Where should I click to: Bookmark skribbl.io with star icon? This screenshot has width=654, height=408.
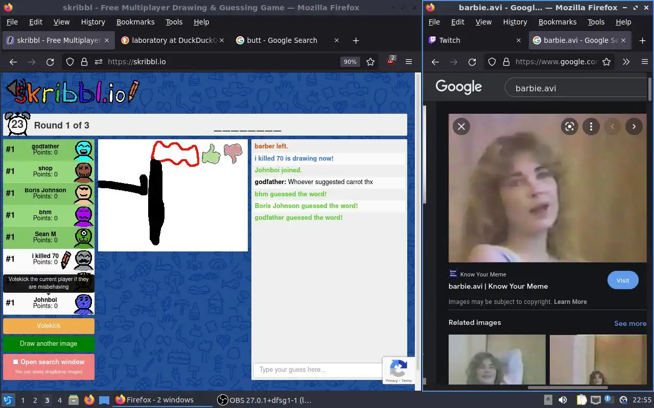click(370, 62)
